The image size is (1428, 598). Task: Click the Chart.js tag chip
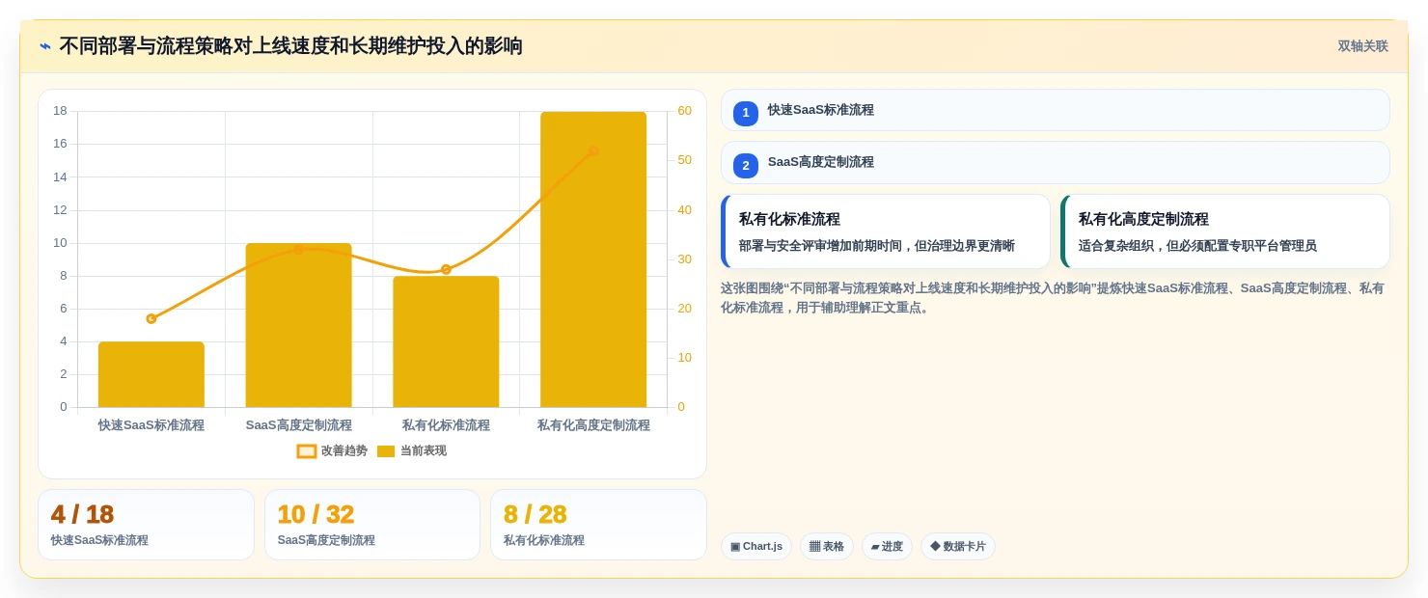[x=756, y=547]
